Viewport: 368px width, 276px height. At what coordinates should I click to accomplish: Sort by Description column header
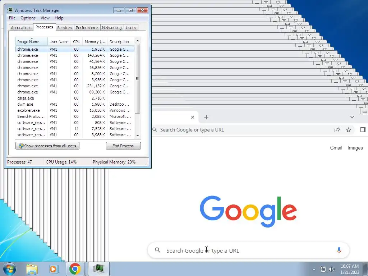(x=121, y=42)
